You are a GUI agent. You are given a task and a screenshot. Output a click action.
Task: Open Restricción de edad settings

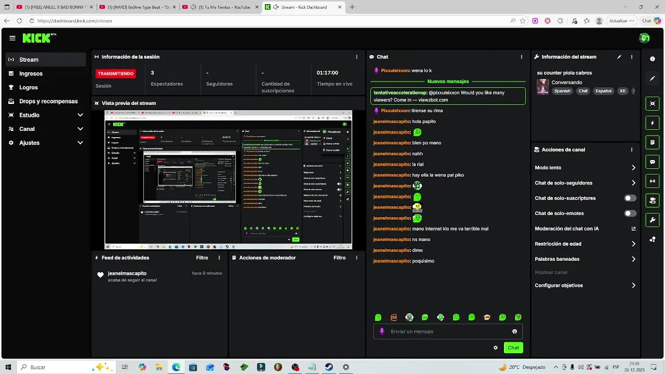pyautogui.click(x=586, y=244)
